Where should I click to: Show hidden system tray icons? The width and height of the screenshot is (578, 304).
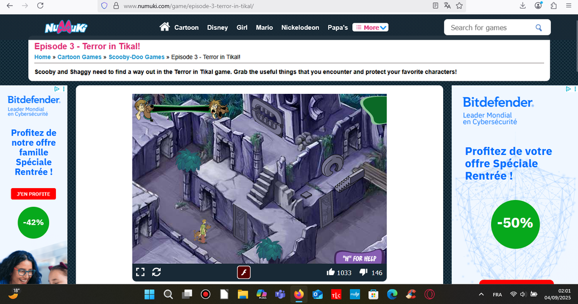pos(481,294)
